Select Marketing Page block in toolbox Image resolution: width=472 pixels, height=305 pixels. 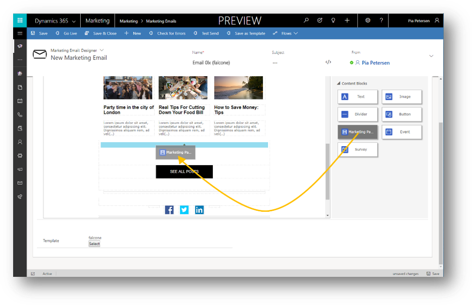click(x=357, y=132)
